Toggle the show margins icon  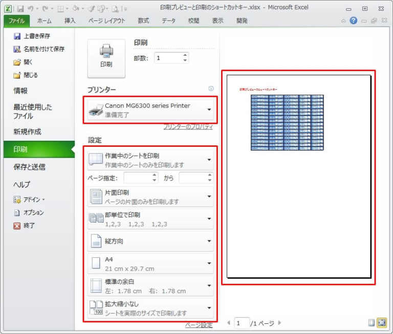(371, 323)
